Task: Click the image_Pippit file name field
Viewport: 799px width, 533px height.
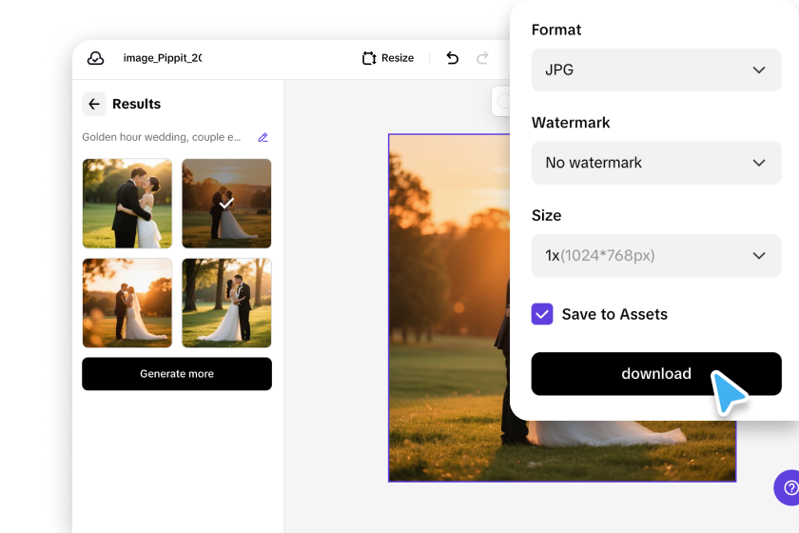Action: pyautogui.click(x=163, y=58)
